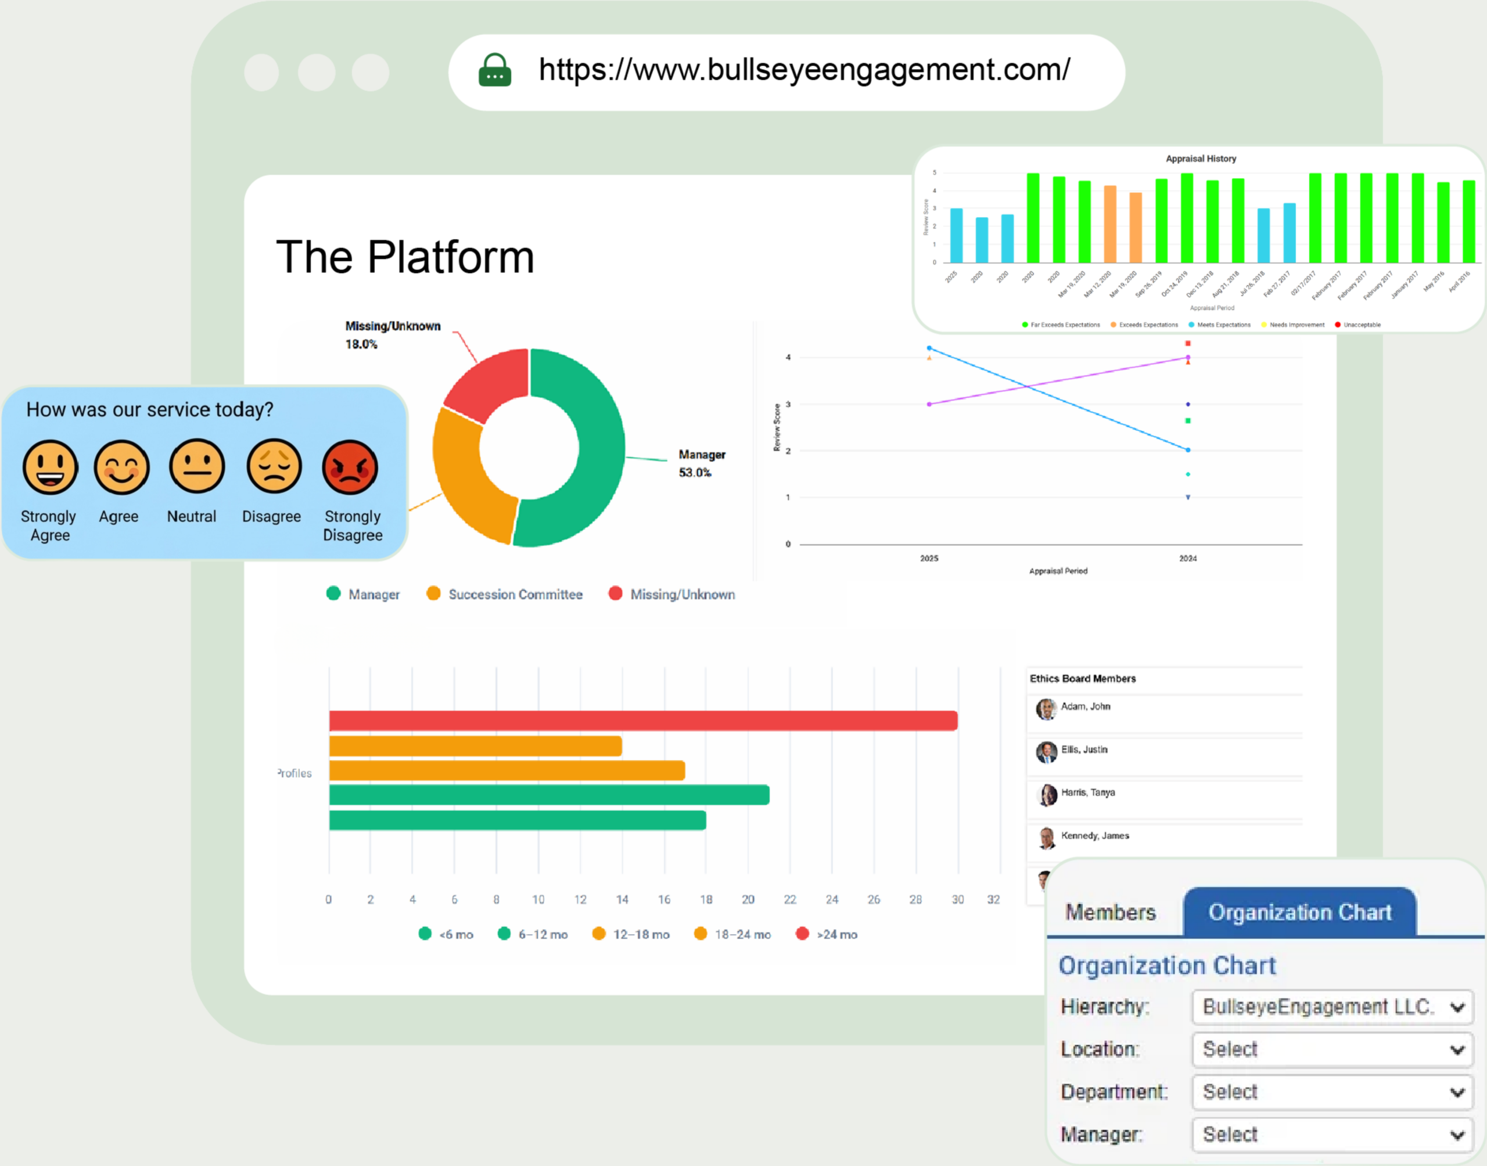Click the browser URL address bar
This screenshot has width=1487, height=1166.
803,71
